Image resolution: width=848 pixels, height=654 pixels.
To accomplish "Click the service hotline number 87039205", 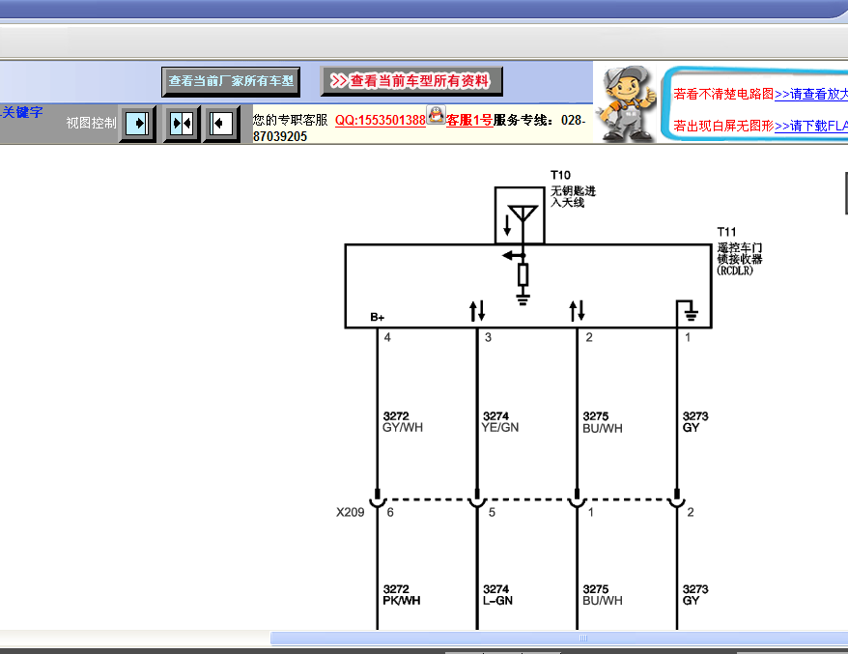I will click(279, 136).
